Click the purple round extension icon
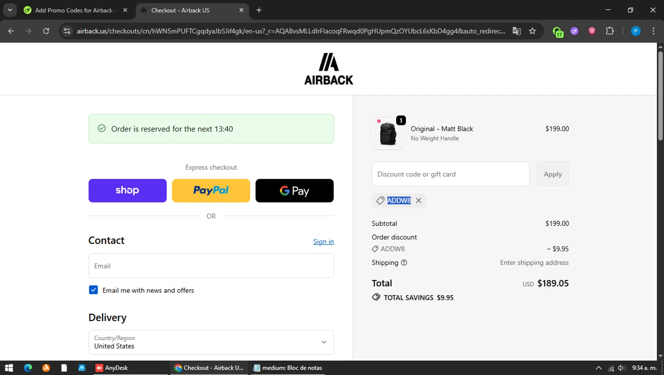This screenshot has height=375, width=664. 575,31
